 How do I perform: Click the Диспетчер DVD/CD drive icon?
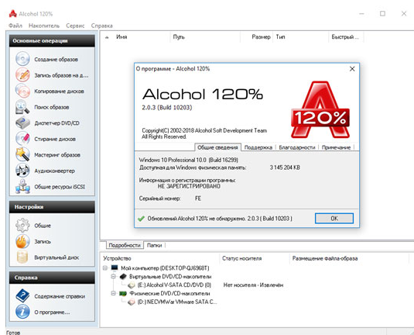click(22, 123)
